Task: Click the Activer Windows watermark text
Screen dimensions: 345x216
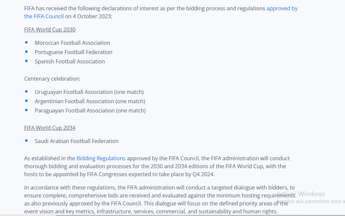Action: [301, 194]
